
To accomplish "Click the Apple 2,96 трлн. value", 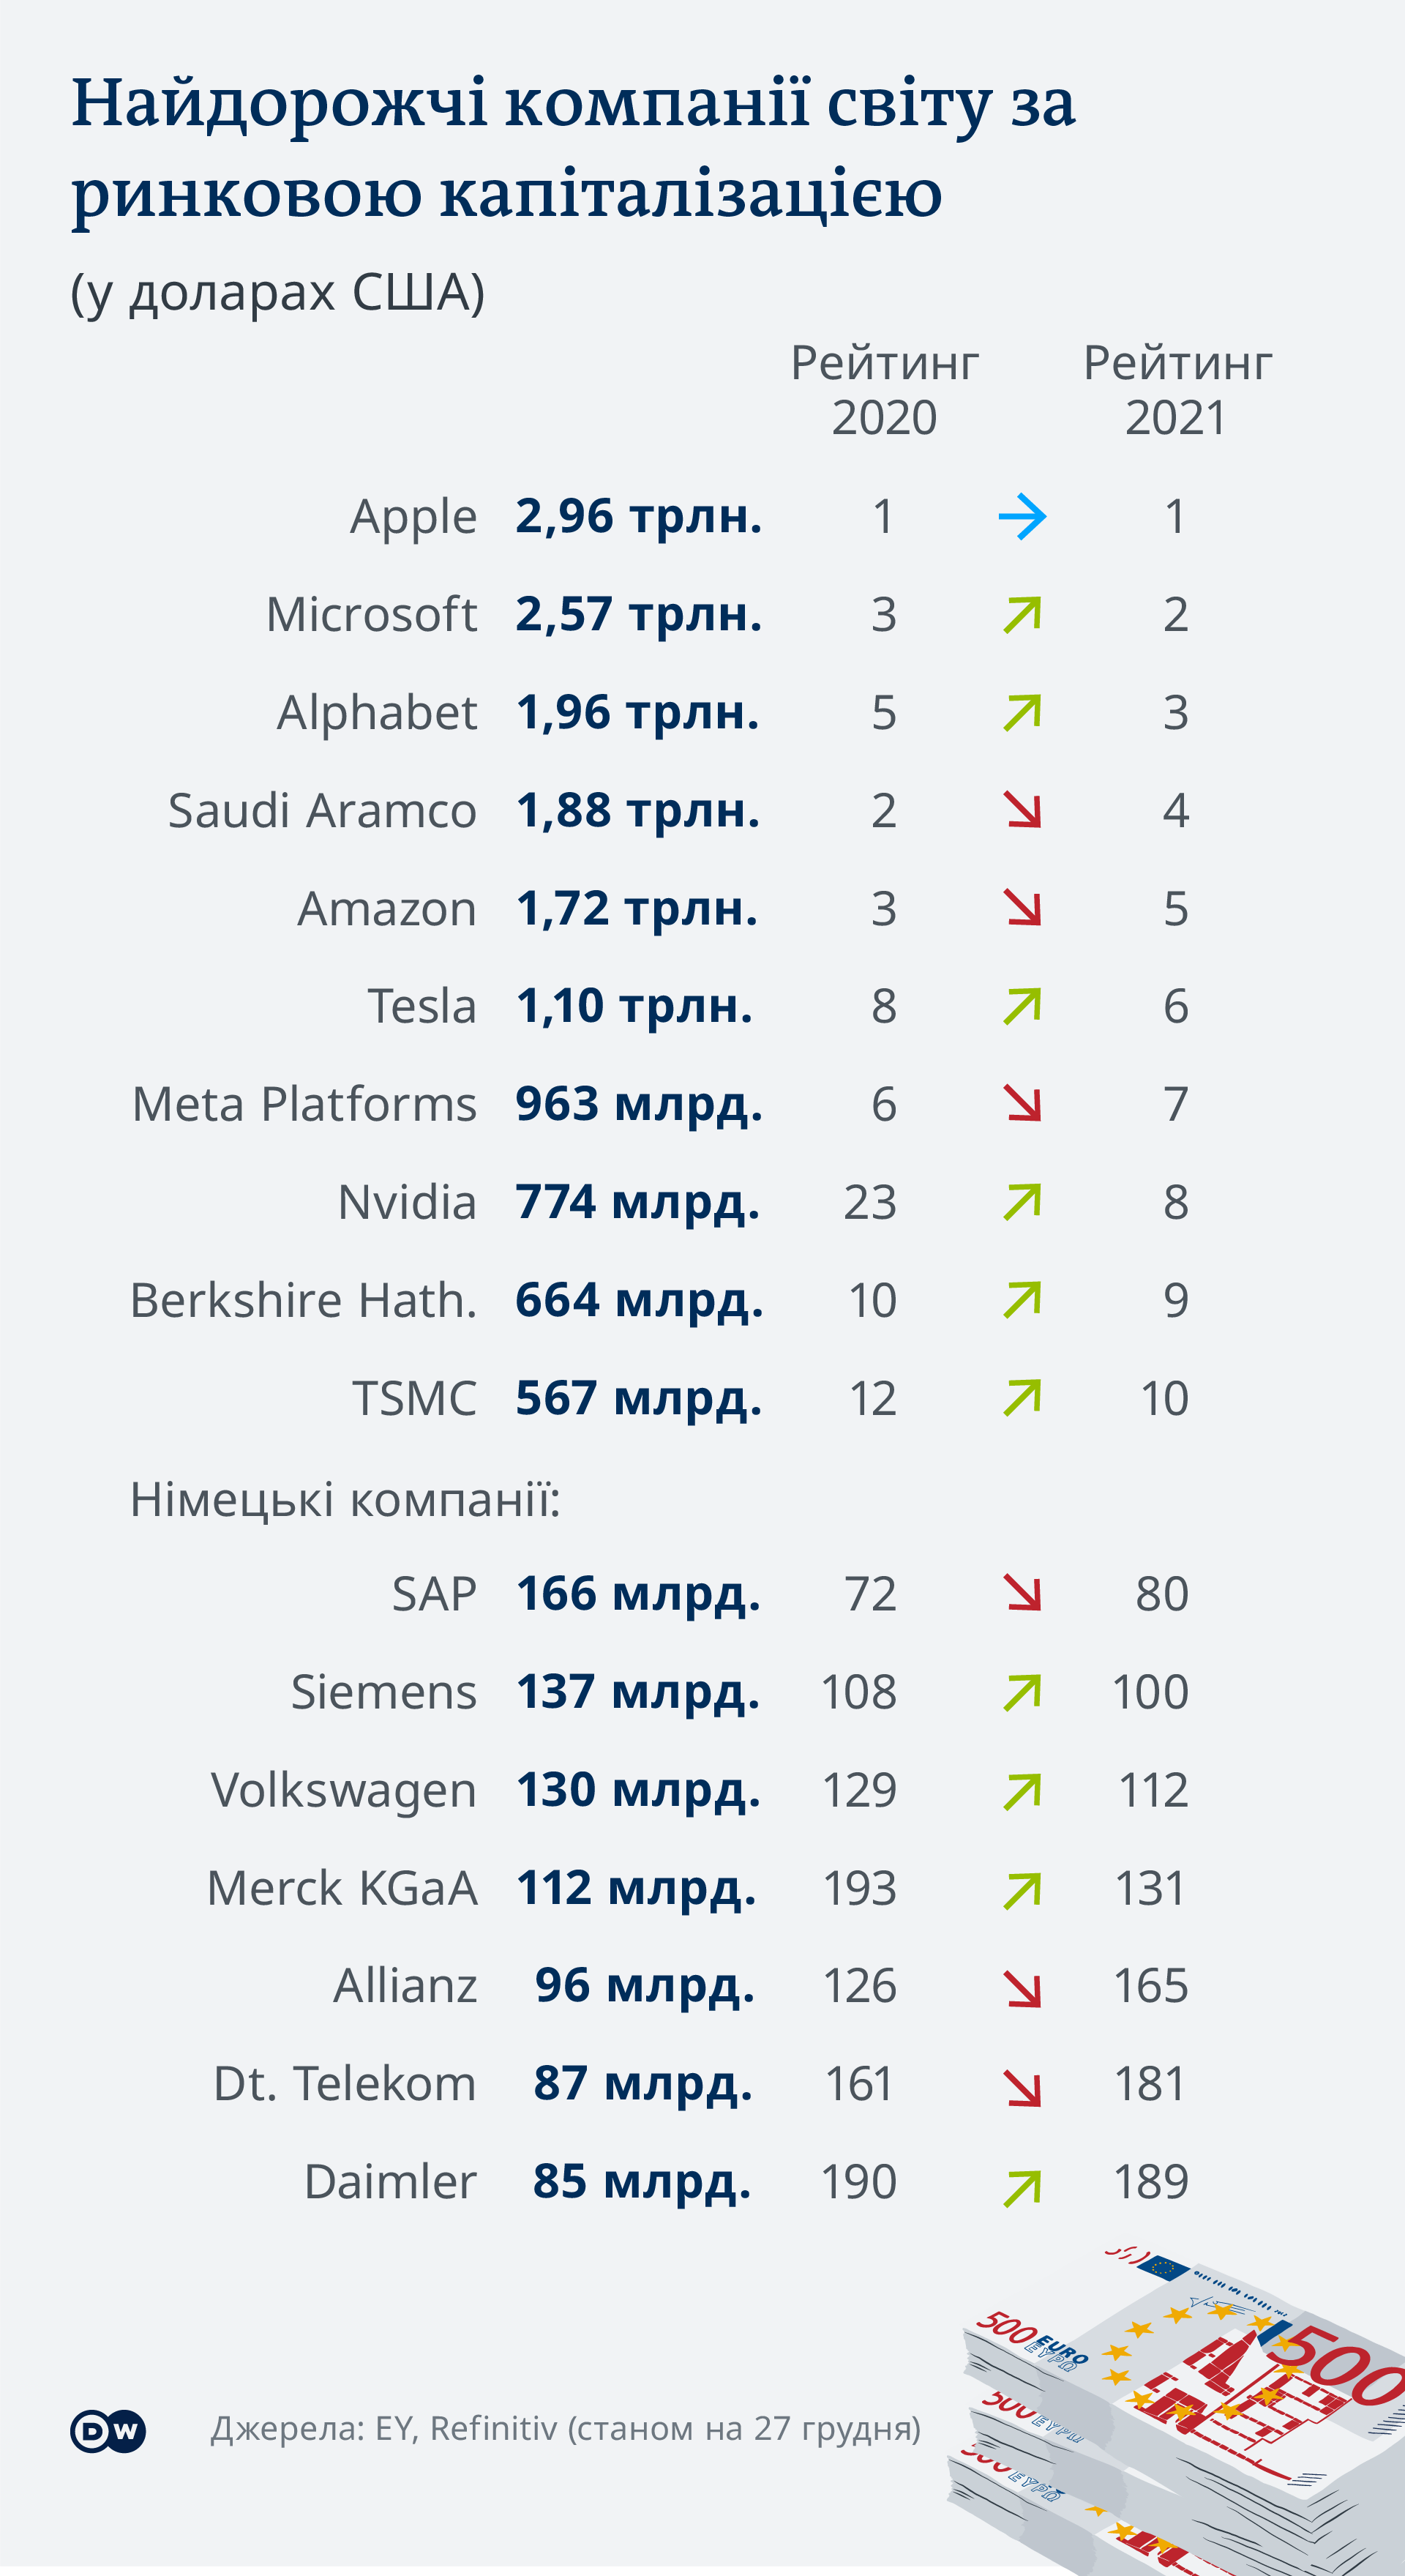I will [x=639, y=517].
